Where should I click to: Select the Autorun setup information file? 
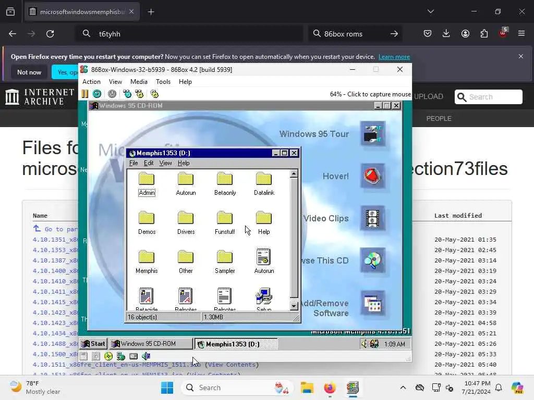pos(264,261)
